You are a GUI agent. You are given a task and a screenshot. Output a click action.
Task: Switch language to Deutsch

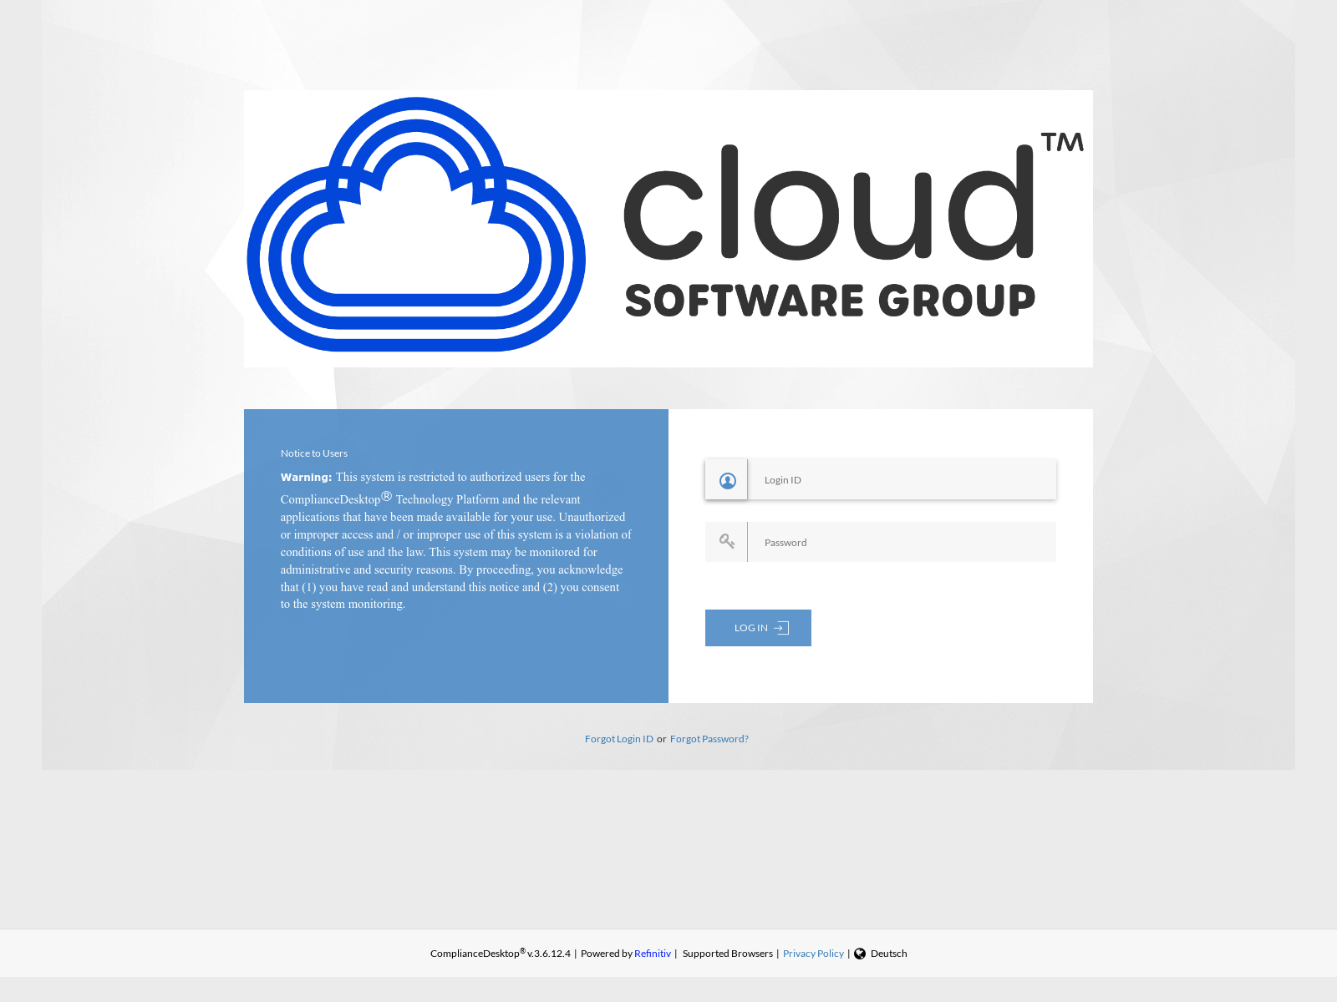[x=888, y=954]
